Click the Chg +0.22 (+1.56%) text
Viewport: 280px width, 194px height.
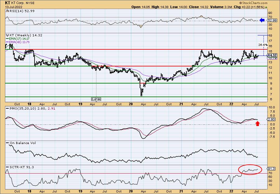[x=249, y=7]
